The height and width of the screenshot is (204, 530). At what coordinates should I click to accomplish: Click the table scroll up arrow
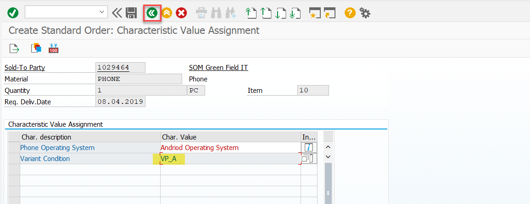(x=328, y=147)
